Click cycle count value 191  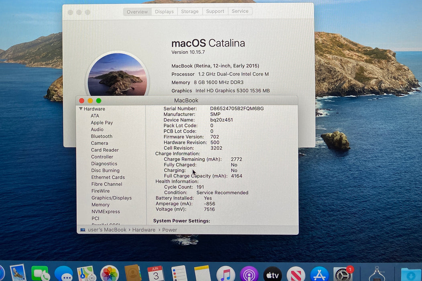coord(200,187)
